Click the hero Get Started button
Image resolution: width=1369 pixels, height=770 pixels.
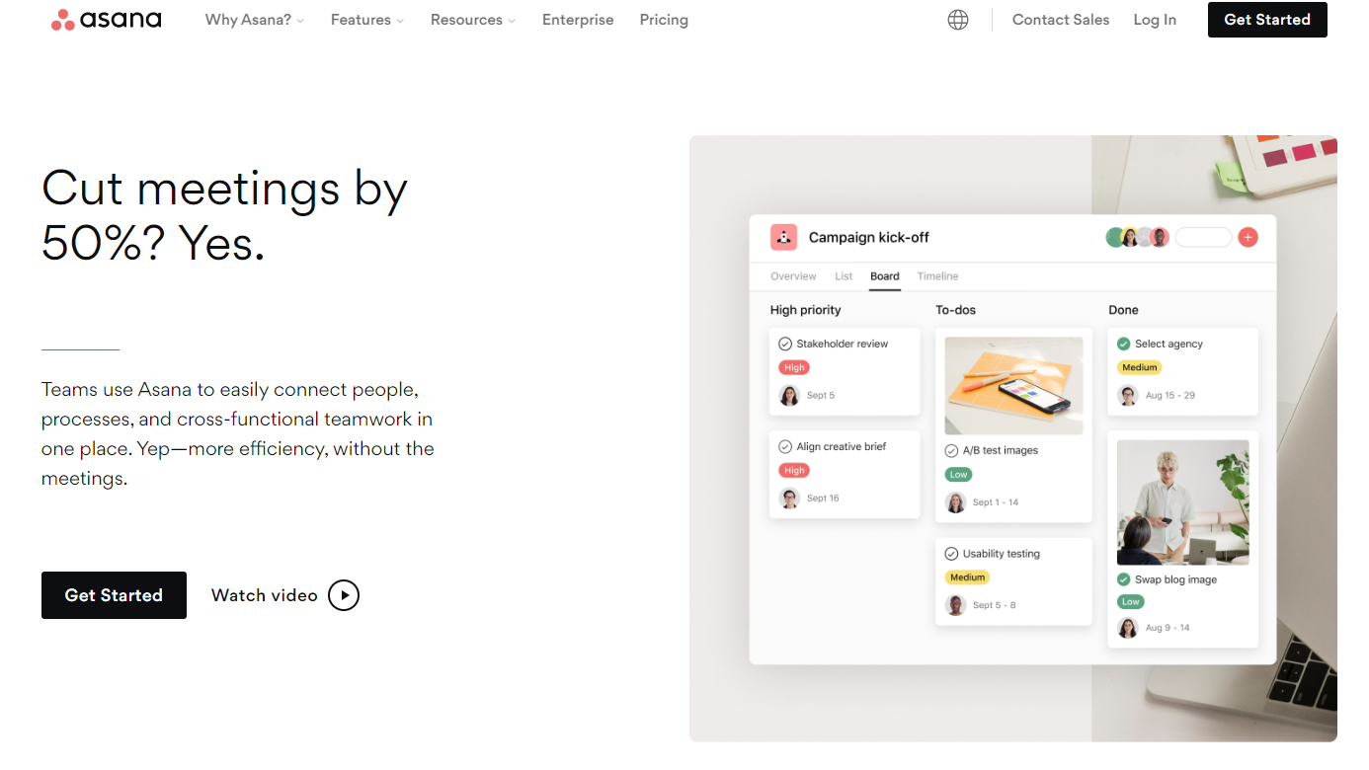click(x=114, y=595)
